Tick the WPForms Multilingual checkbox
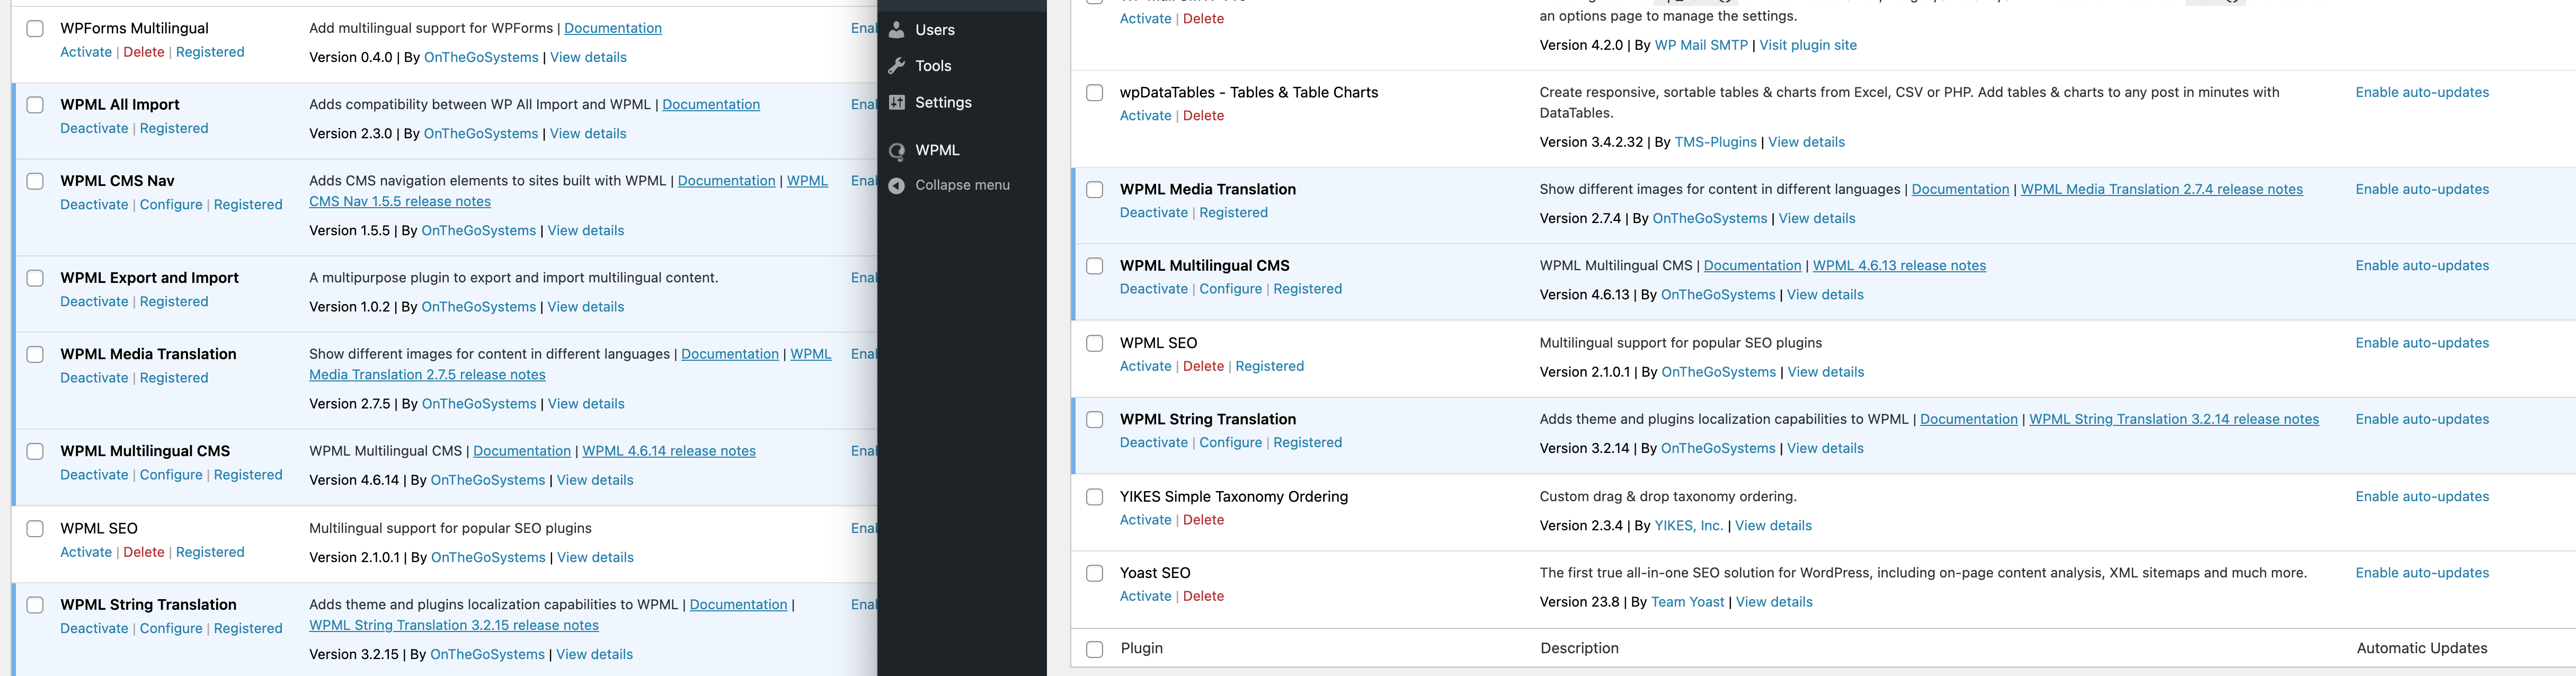 35,29
